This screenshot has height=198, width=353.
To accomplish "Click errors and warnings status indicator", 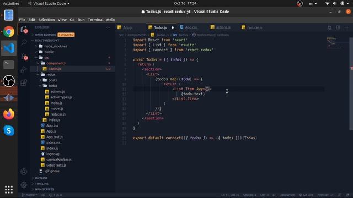I will click(x=55, y=195).
